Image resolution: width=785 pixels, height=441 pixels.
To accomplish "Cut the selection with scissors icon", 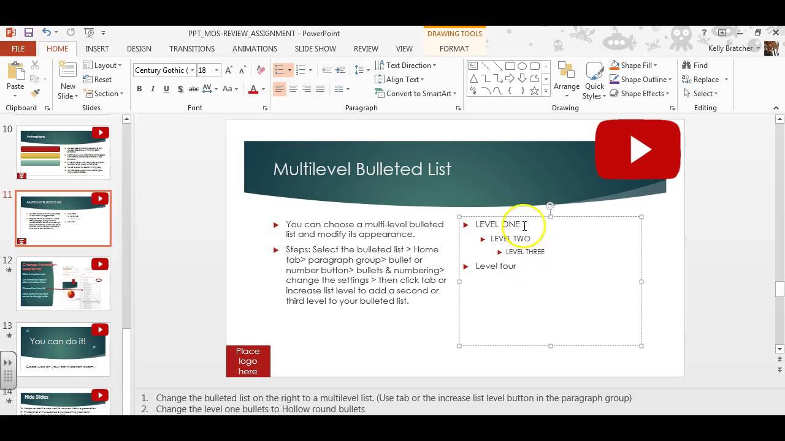I will coord(35,65).
